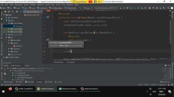This screenshot has width=174, height=97.
Task: Open the SDK Manager icon
Action: [x=164, y=8]
